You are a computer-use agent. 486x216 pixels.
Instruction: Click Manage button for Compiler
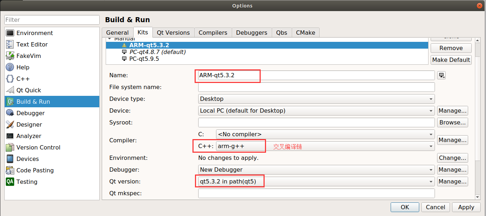click(452, 140)
